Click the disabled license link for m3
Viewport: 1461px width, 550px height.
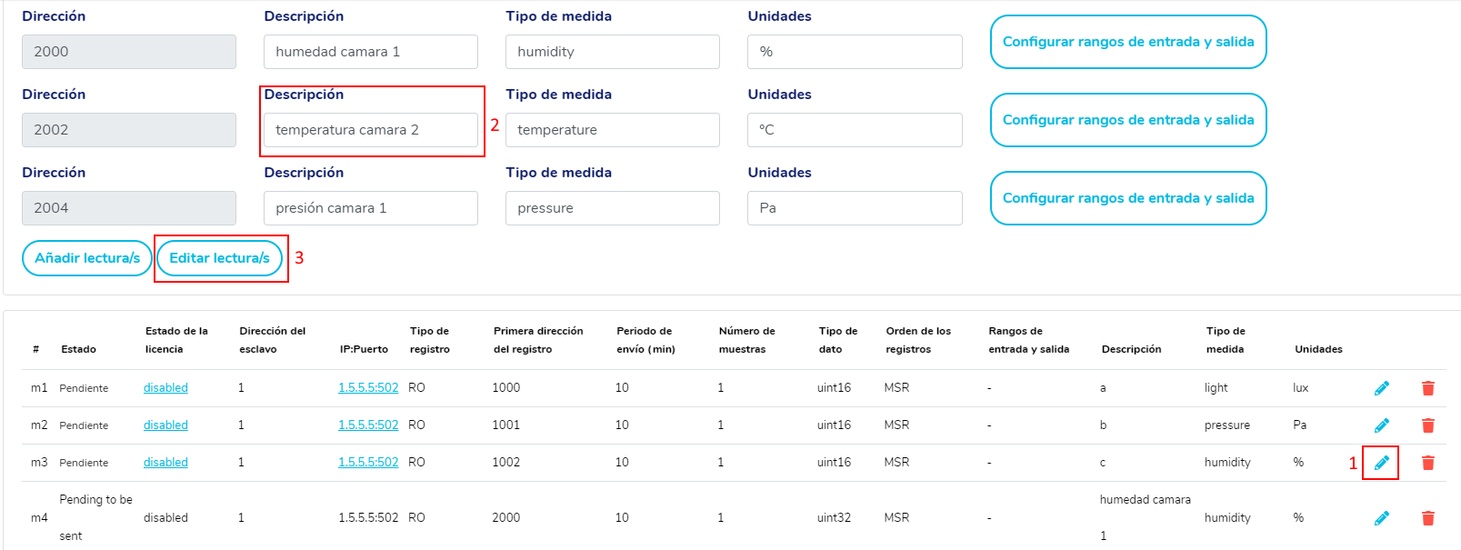(165, 463)
